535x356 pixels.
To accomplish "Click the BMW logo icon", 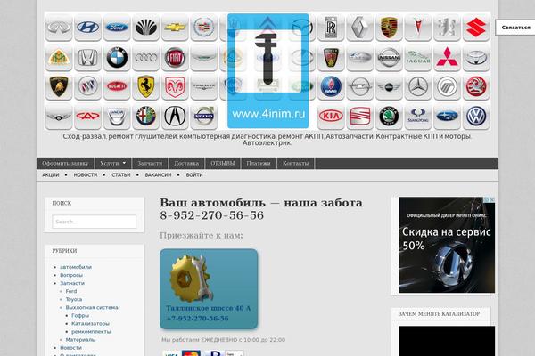I will click(117, 57).
